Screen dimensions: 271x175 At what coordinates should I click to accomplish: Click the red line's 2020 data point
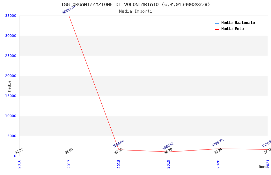[x=218, y=149]
